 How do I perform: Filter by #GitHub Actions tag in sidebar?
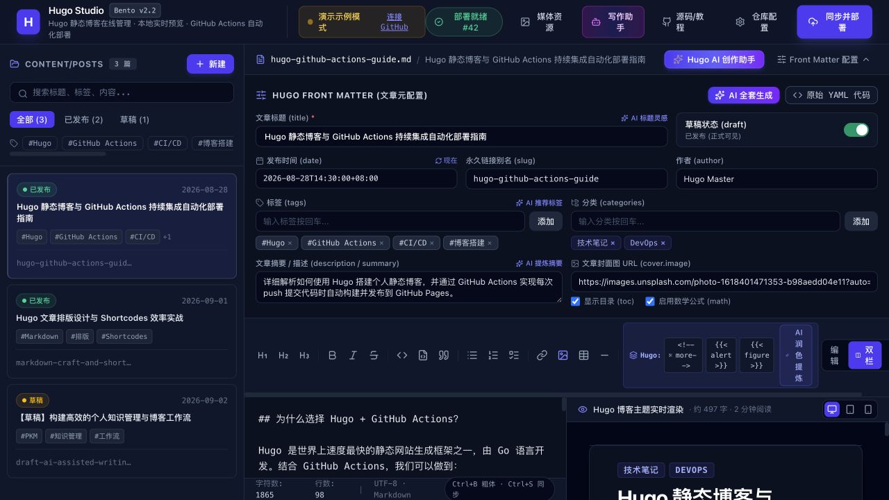(102, 143)
